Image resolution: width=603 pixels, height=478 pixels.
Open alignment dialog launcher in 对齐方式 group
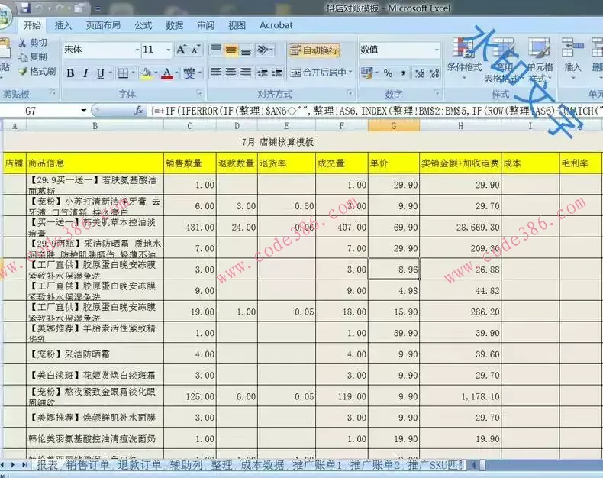350,92
